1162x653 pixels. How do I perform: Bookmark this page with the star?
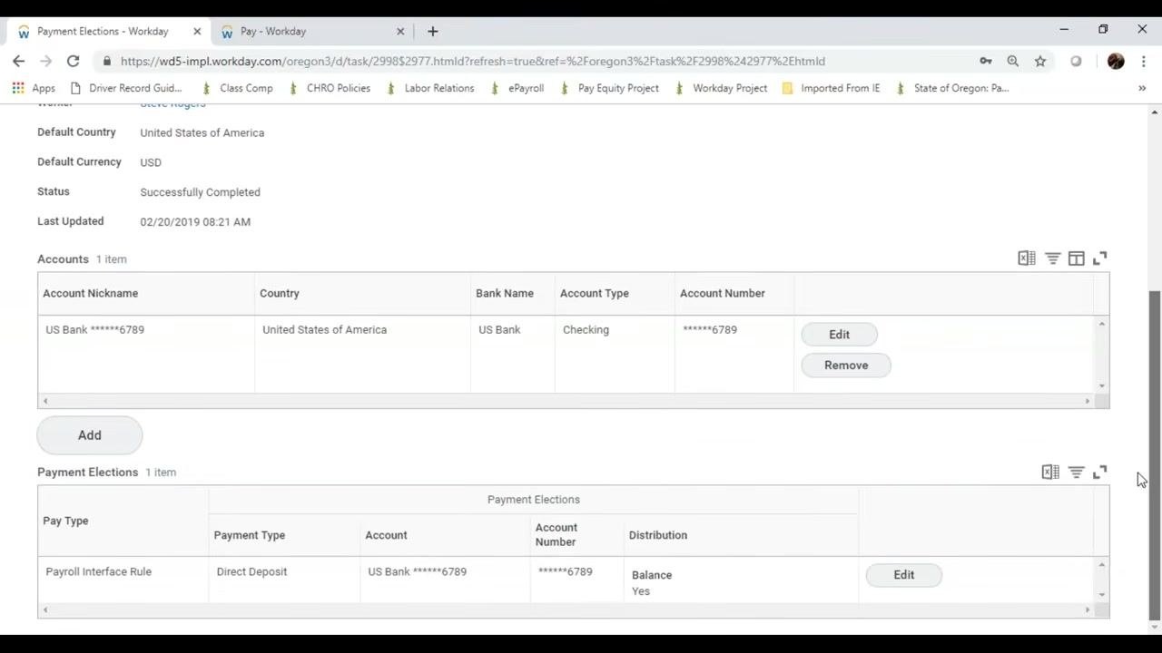point(1040,61)
